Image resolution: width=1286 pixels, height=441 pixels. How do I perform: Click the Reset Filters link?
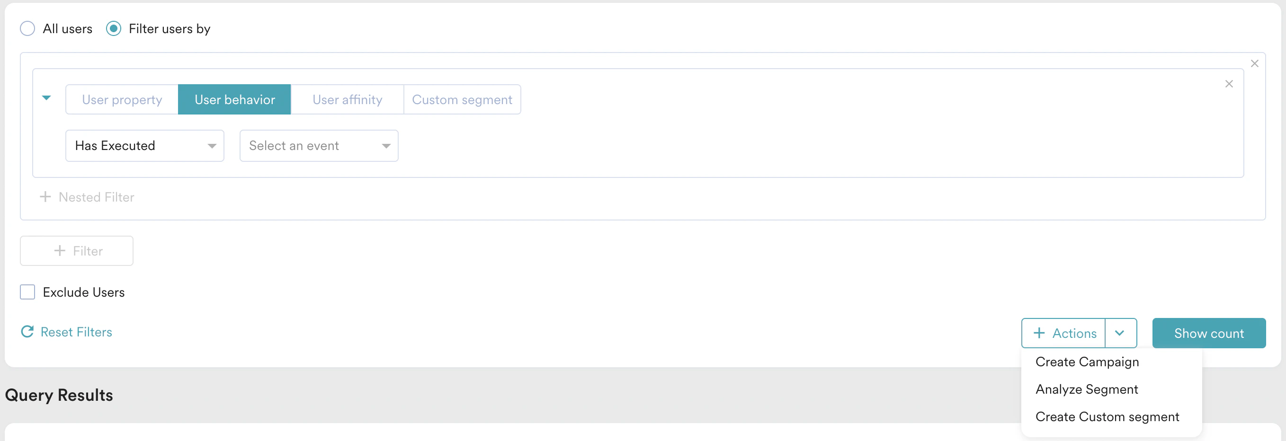[x=76, y=332]
